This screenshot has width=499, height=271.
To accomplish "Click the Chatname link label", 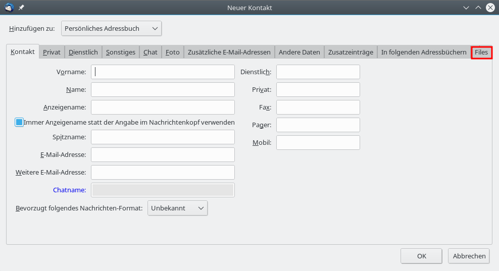I will click(69, 190).
